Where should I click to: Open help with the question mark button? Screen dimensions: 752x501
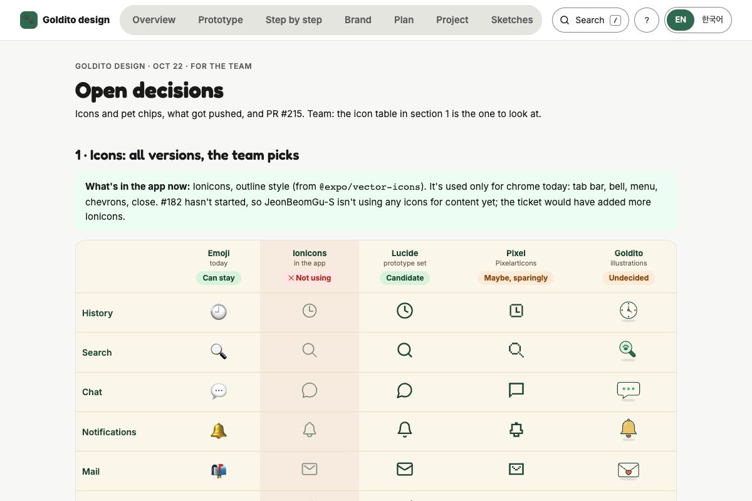point(647,20)
